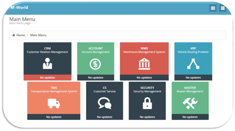The width and height of the screenshot is (235, 131).
Task: Click the Home house icon in breadcrumb
Action: click(x=14, y=35)
